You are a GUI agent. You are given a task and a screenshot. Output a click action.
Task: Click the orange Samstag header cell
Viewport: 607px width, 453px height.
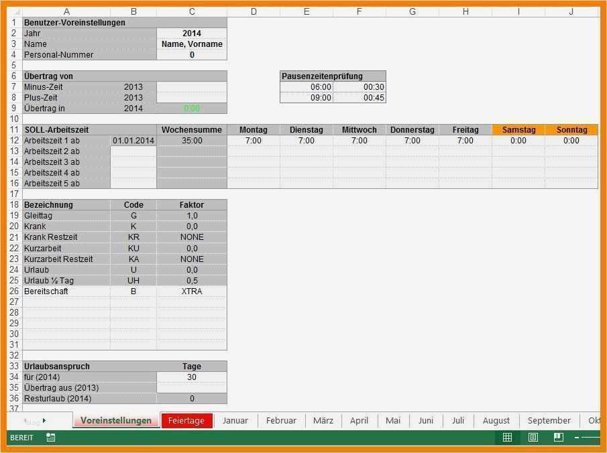pos(518,129)
